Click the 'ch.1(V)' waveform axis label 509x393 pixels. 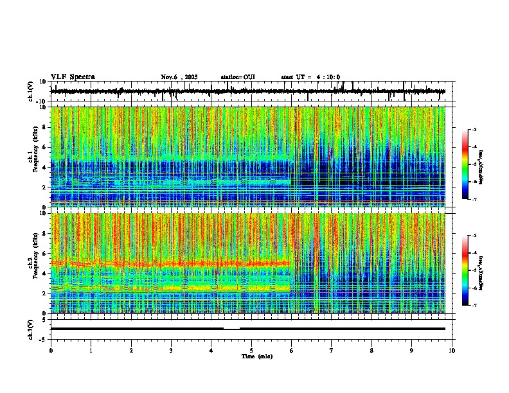click(30, 91)
